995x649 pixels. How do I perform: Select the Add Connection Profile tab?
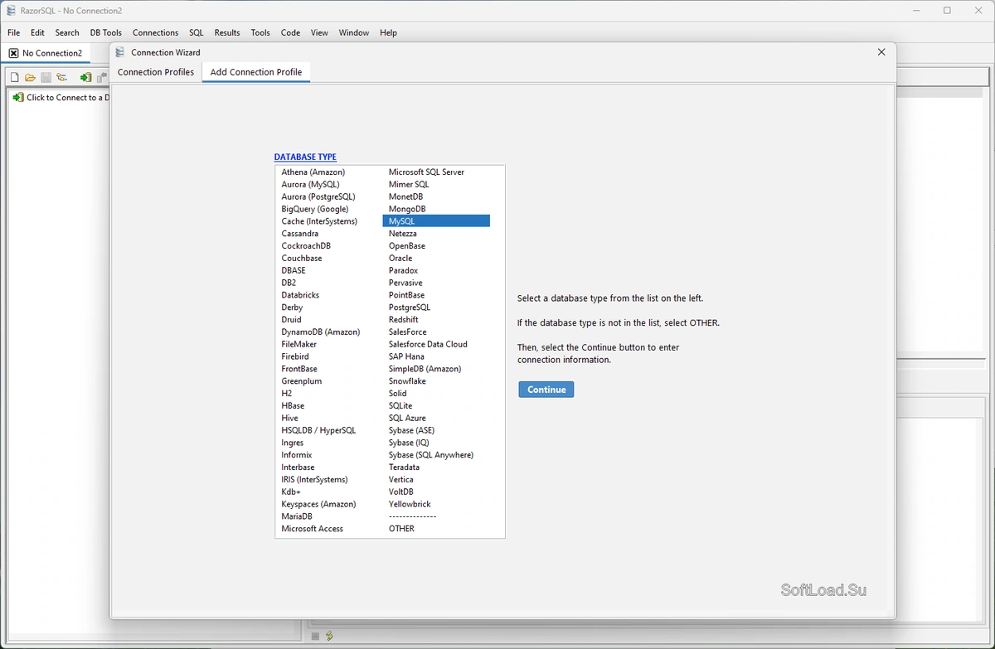click(x=256, y=72)
